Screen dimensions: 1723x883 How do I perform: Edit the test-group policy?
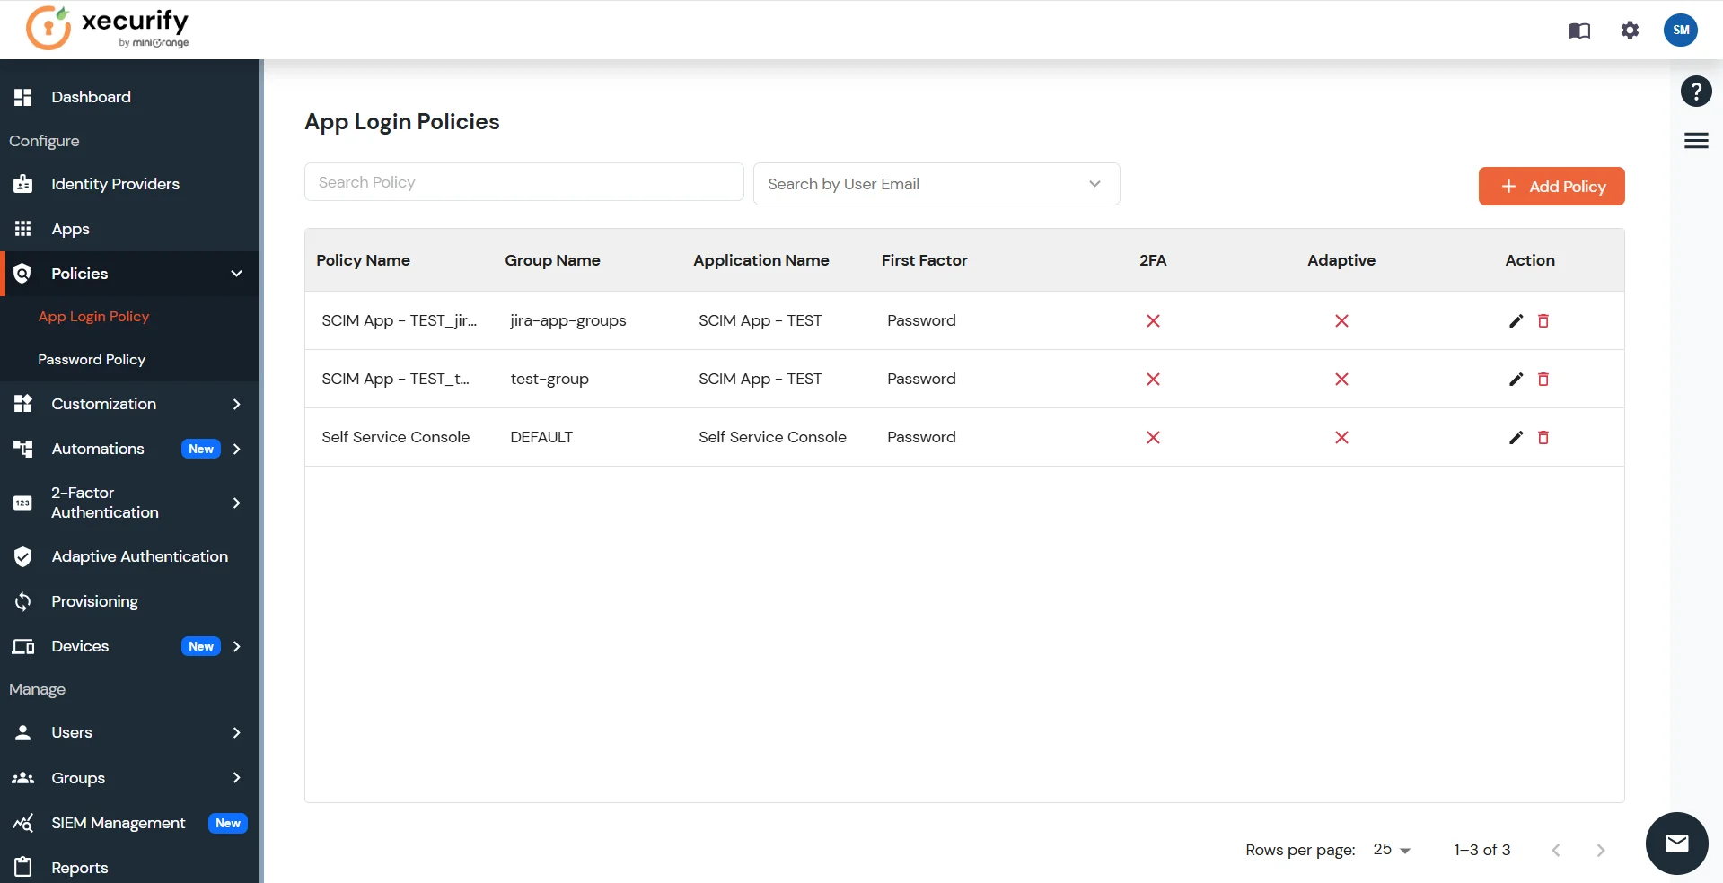coord(1516,380)
